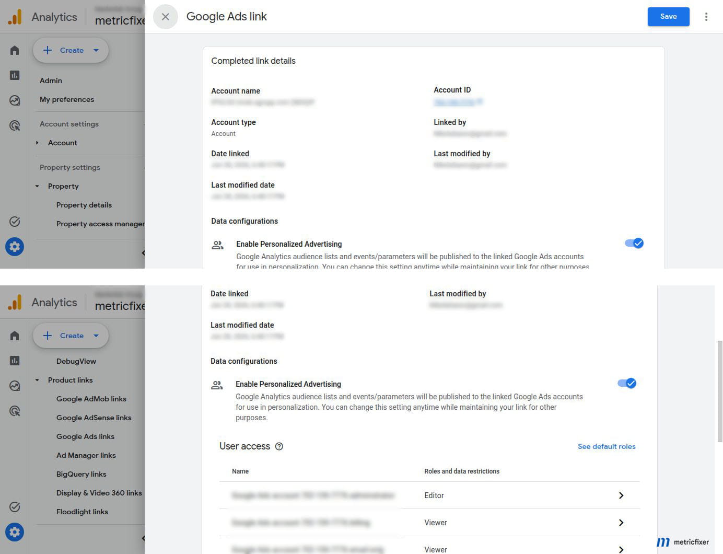
Task: Open Create dropdown arrow above Admin heading
Action: 96,50
